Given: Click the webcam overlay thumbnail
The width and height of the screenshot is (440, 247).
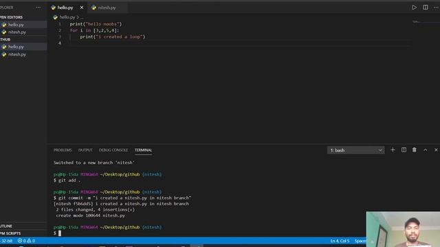Looking at the screenshot, I should (x=403, y=229).
